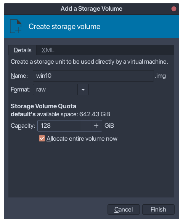This screenshot has height=223, width=183.
Task: Focus the Name field containing win10
Action: click(x=93, y=76)
